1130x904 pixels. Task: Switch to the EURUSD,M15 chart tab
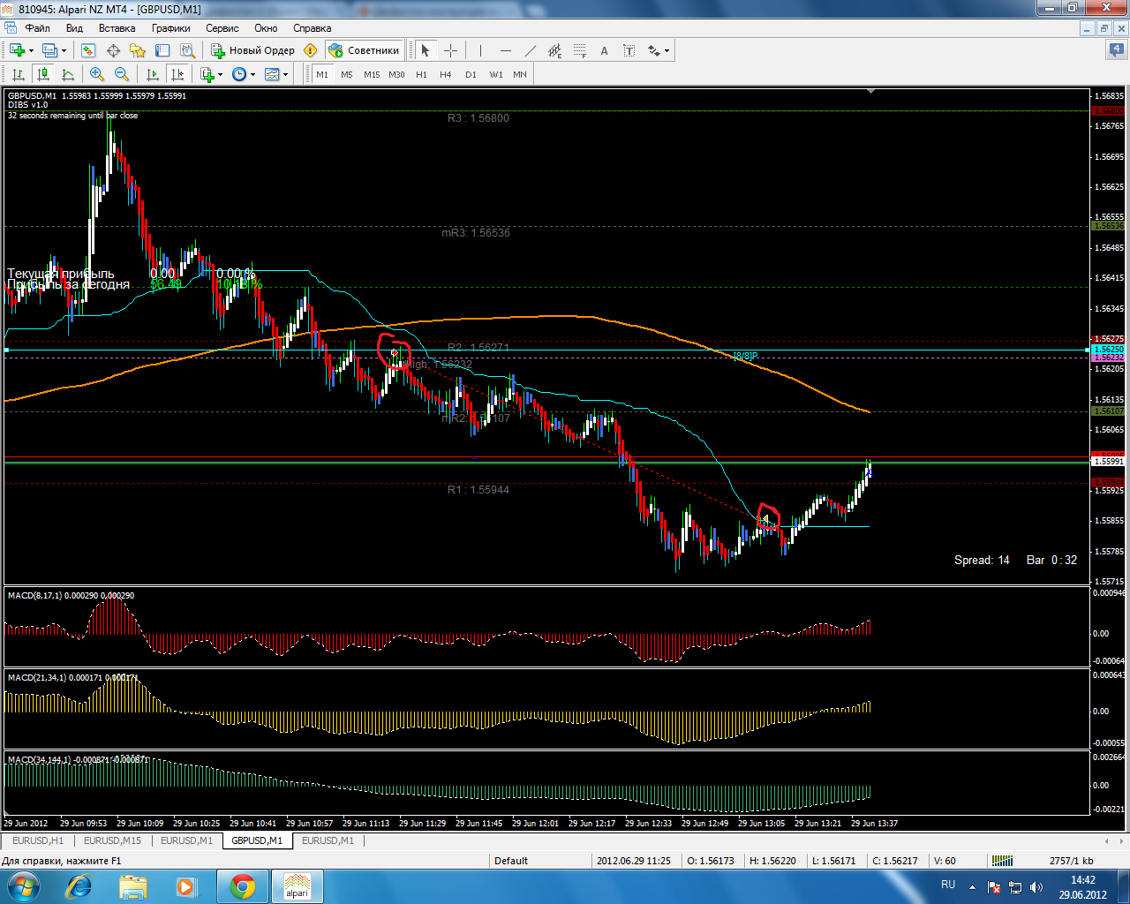coord(112,840)
